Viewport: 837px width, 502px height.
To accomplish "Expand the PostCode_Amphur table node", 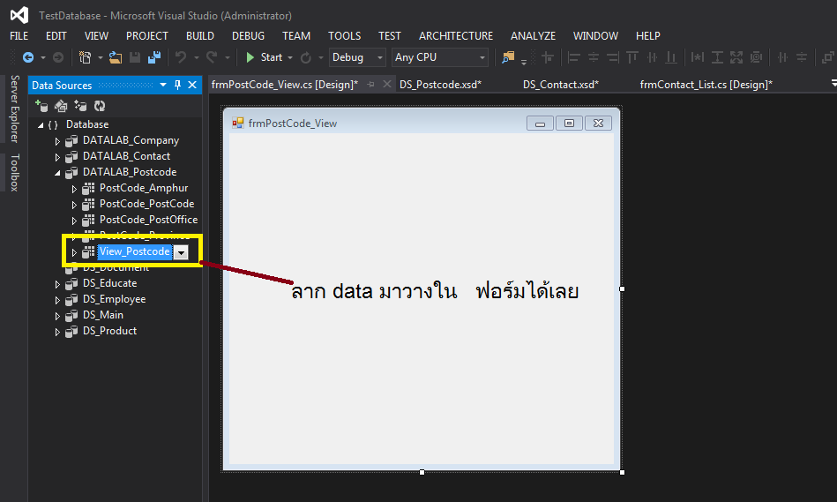I will pos(74,189).
